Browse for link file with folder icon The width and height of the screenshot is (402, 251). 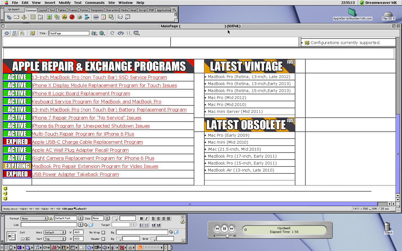(x=91, y=225)
